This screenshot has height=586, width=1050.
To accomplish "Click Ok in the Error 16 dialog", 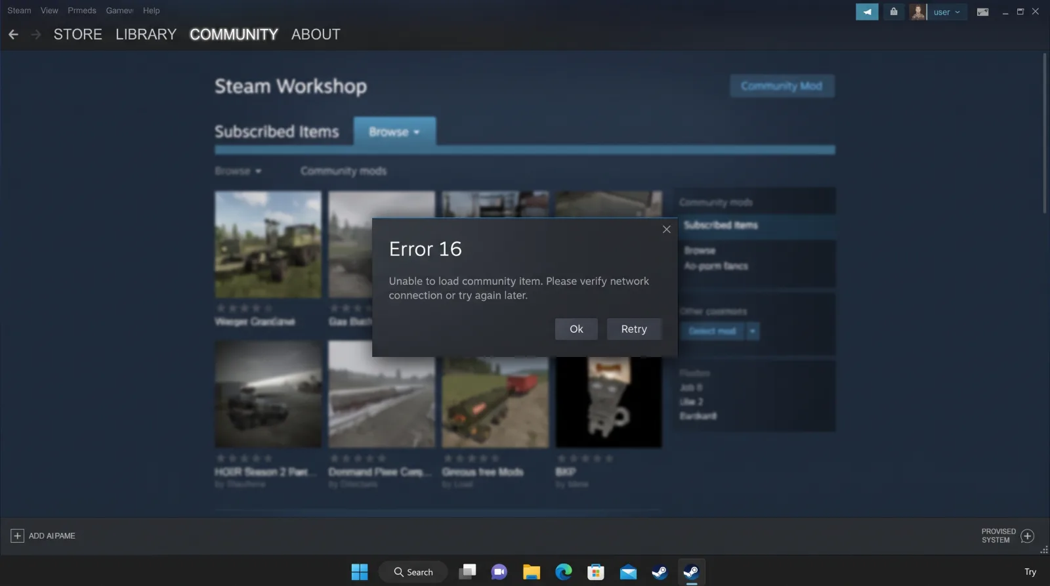I will tap(576, 329).
